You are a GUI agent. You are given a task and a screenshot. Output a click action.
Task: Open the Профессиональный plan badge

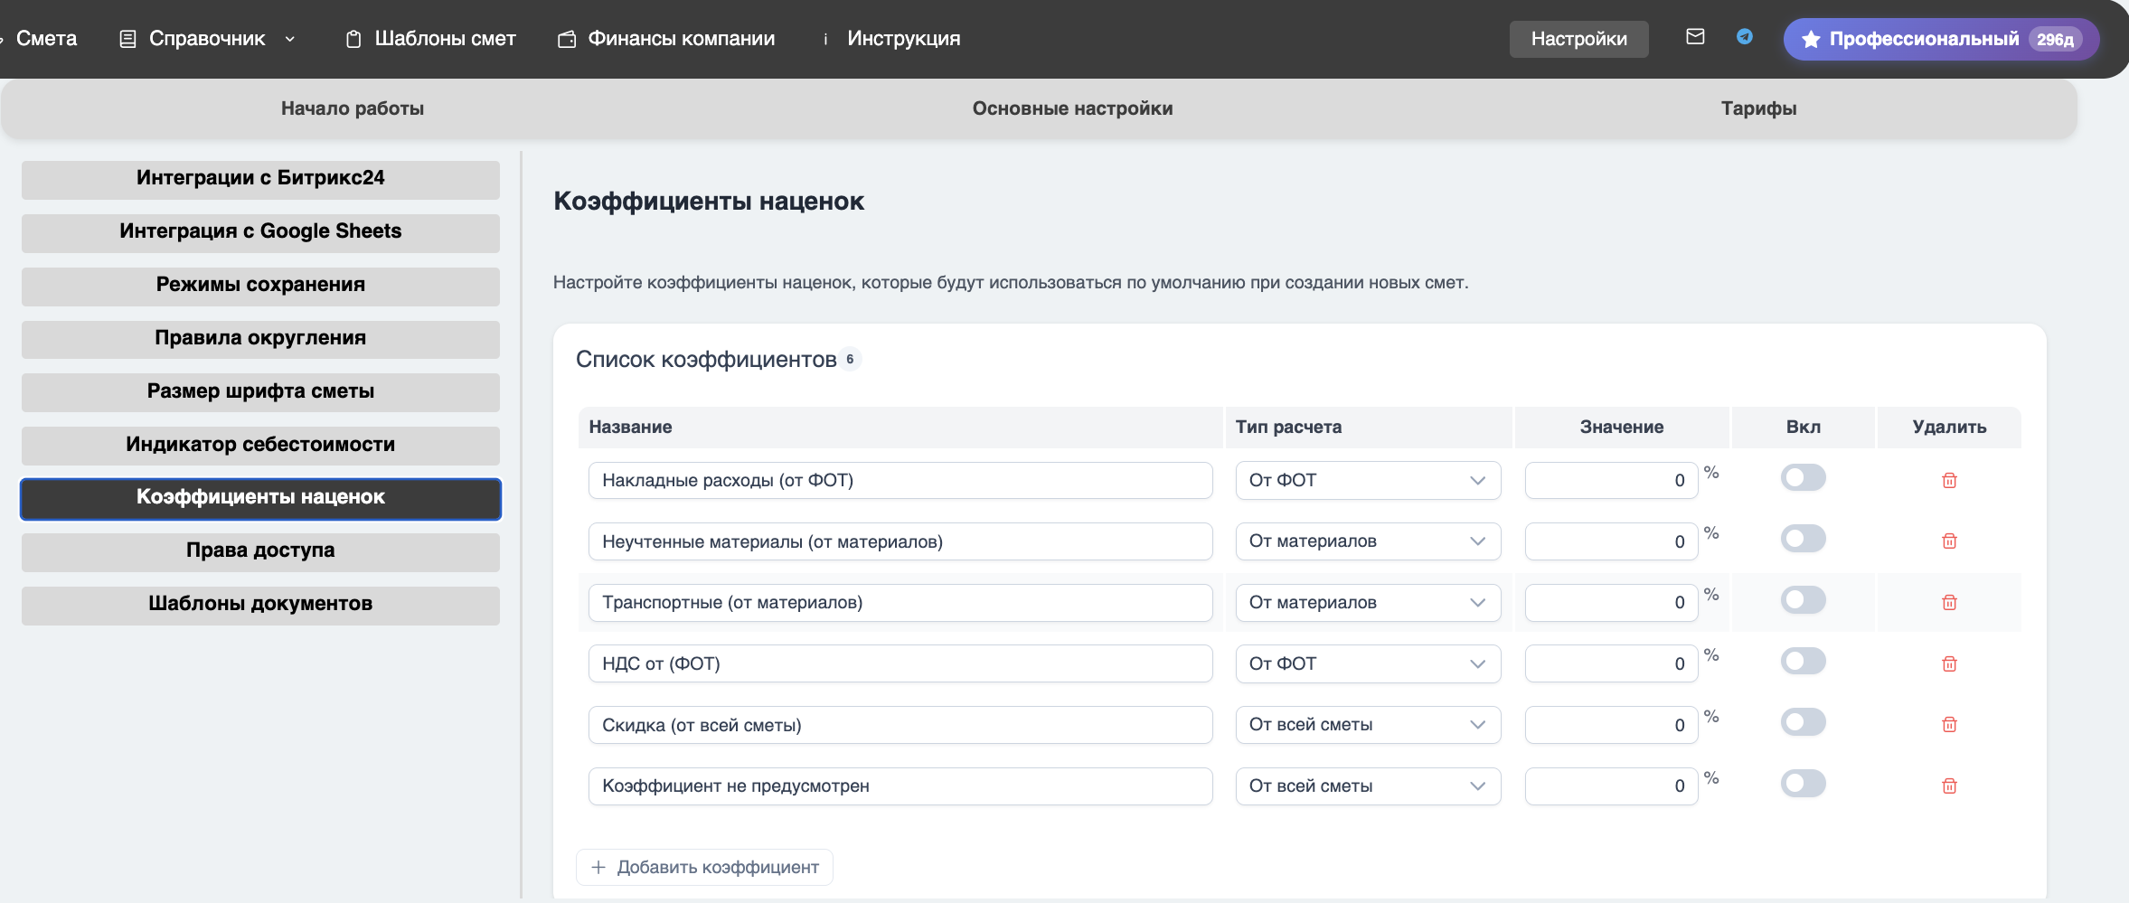coord(1941,39)
